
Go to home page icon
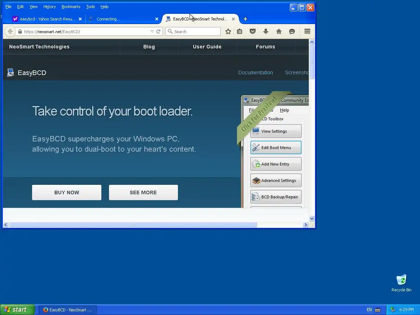click(279, 31)
